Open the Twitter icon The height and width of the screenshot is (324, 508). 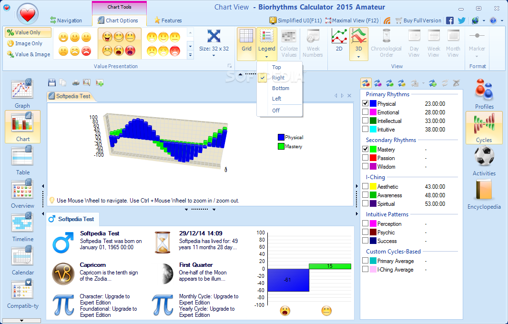click(461, 20)
